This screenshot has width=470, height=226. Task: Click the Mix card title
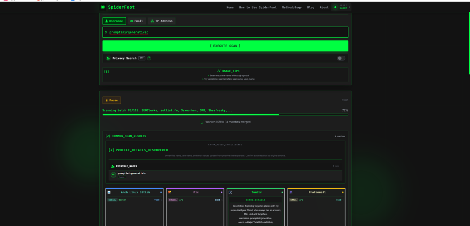[x=196, y=192]
